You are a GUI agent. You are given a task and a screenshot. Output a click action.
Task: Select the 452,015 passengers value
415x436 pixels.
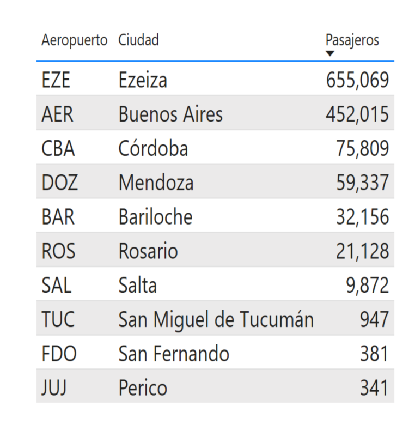point(357,114)
